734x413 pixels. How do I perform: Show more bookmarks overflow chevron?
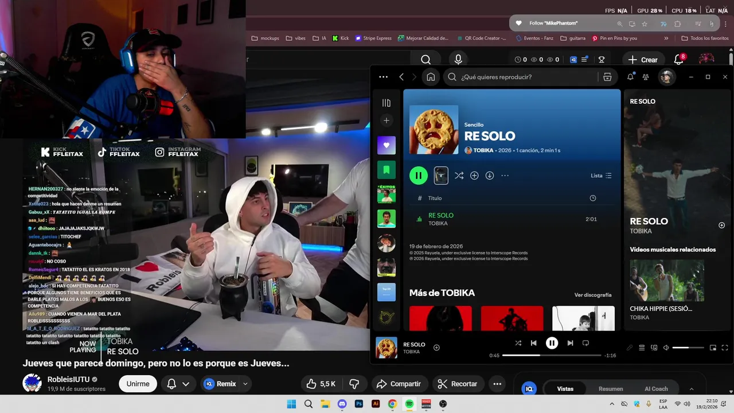pyautogui.click(x=666, y=38)
